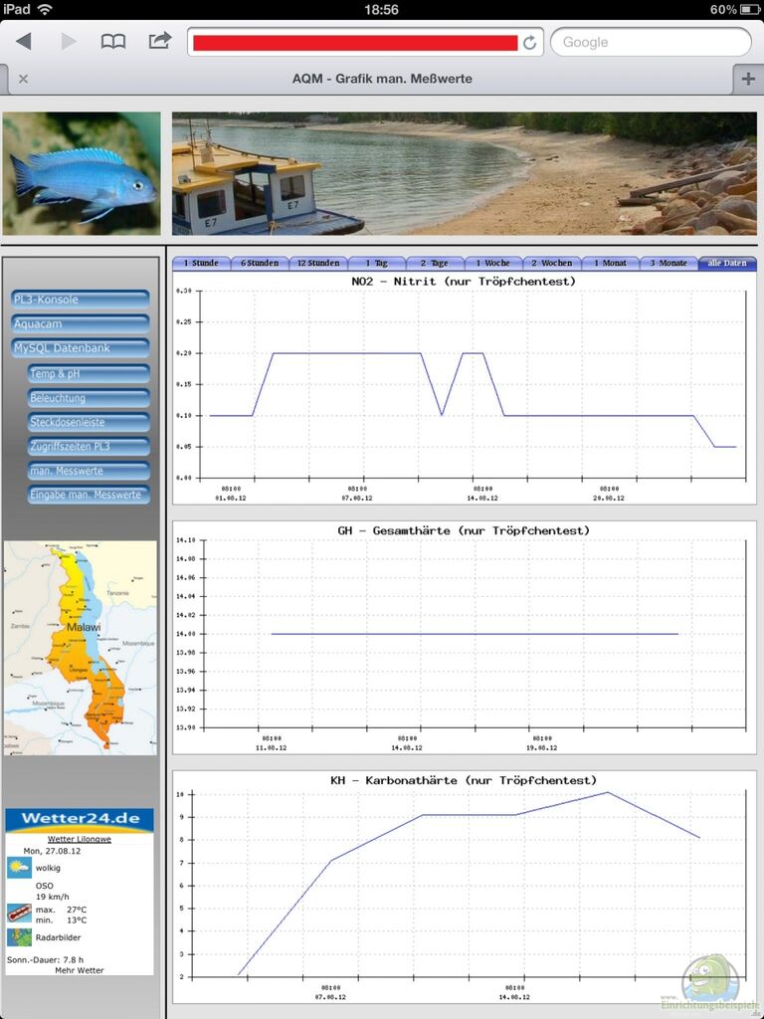
Task: Open the Temp & pH submenu entry
Action: tap(89, 373)
